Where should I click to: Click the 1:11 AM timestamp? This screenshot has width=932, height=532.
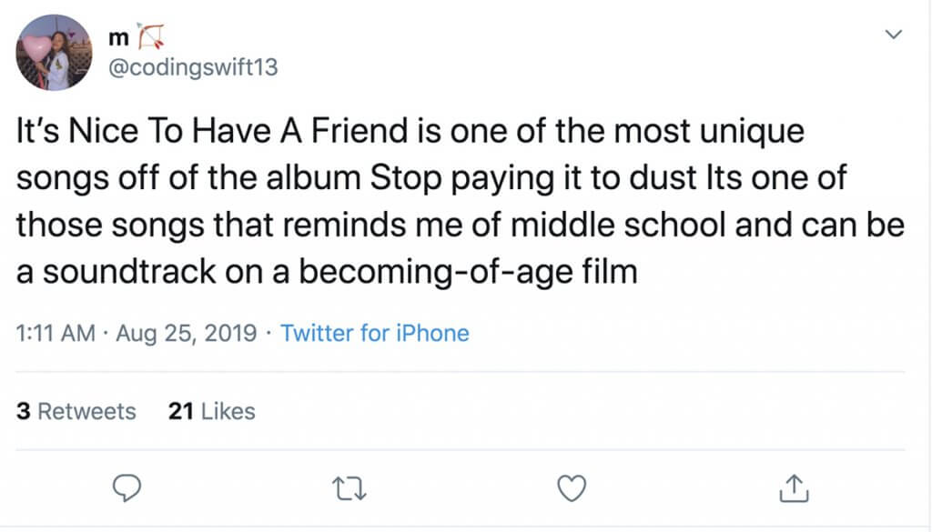[56, 333]
